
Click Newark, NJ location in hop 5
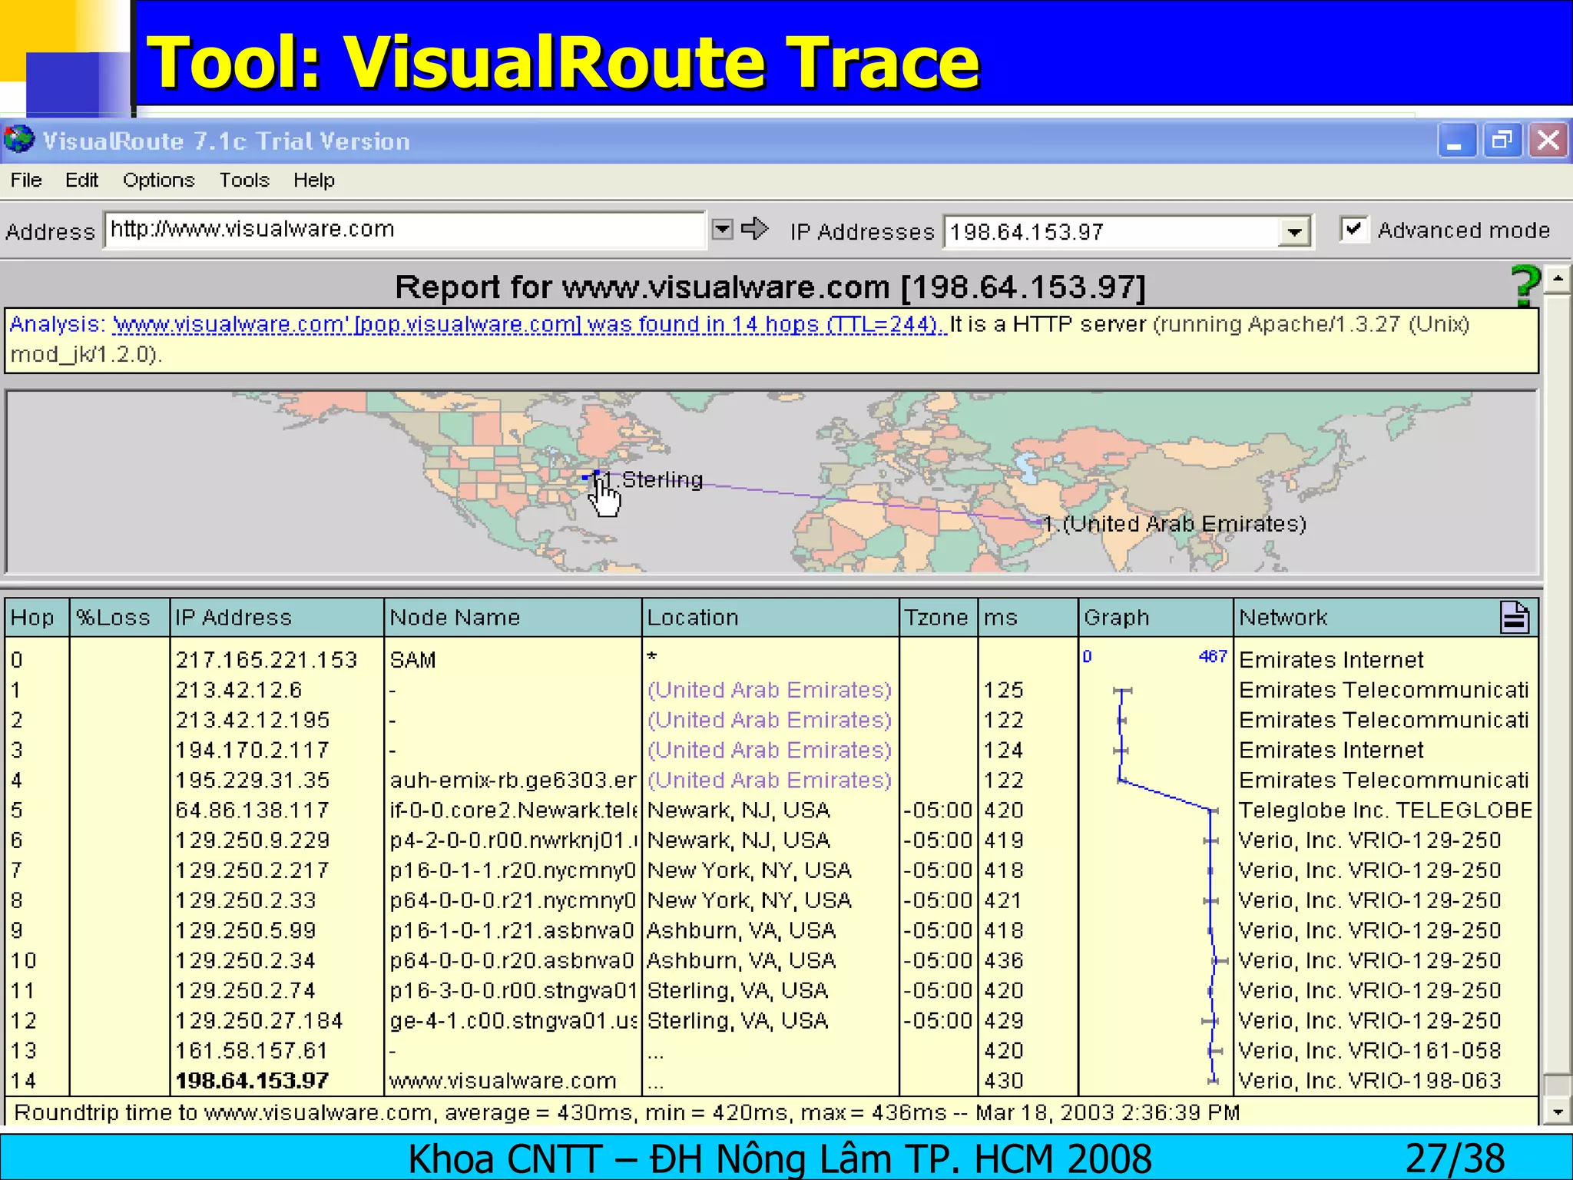point(739,810)
